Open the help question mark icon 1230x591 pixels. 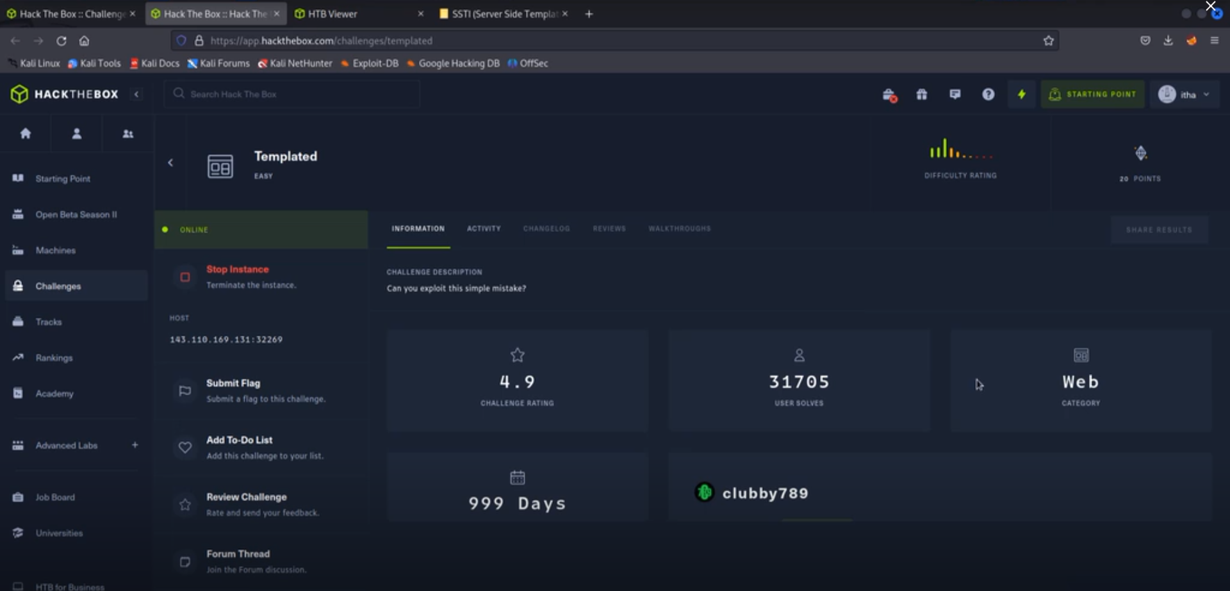coord(988,94)
